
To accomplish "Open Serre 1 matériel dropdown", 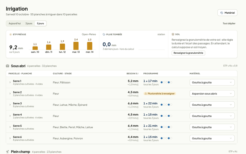I will (x=212, y=82).
